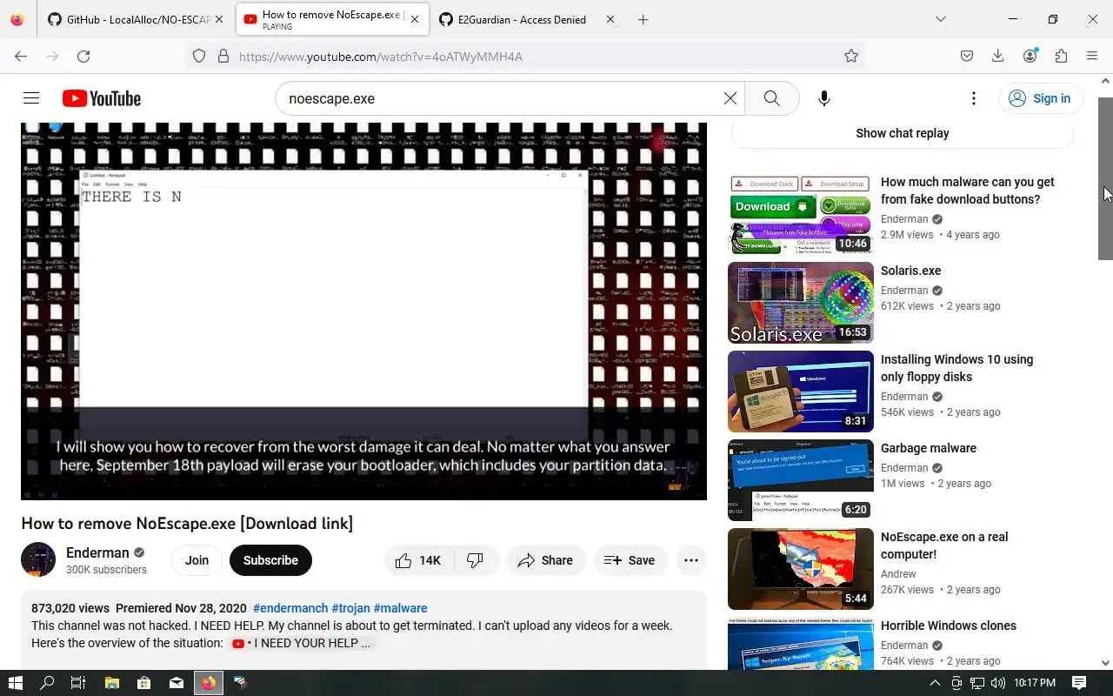Open Windows taskbar search

[x=47, y=683]
